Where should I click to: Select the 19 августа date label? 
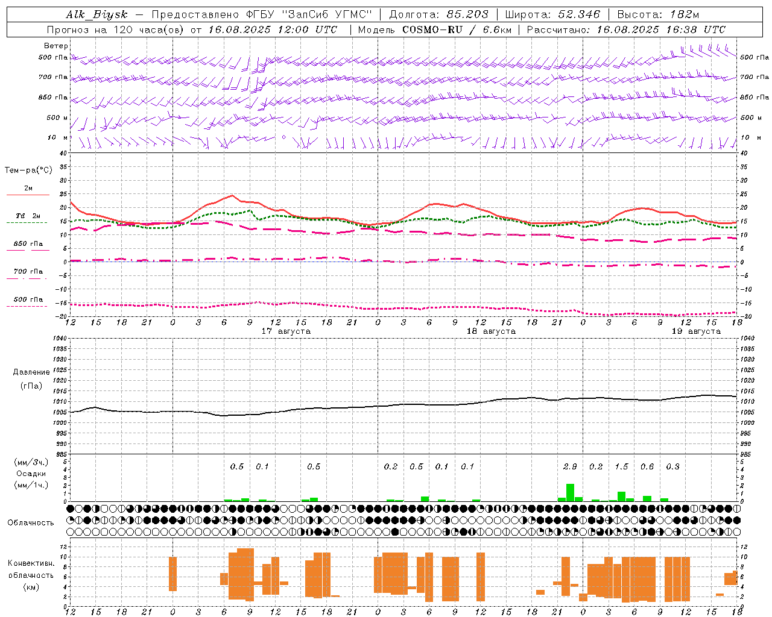point(696,331)
